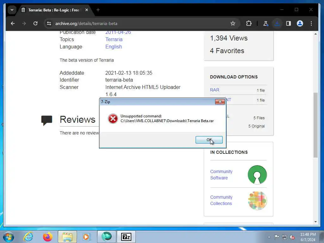Click the browser forward arrow
The height and width of the screenshot is (243, 324).
tap(24, 23)
